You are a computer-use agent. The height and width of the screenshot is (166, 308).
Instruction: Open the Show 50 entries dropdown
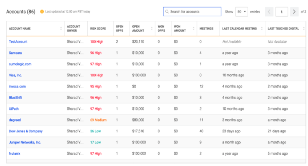coord(241,12)
